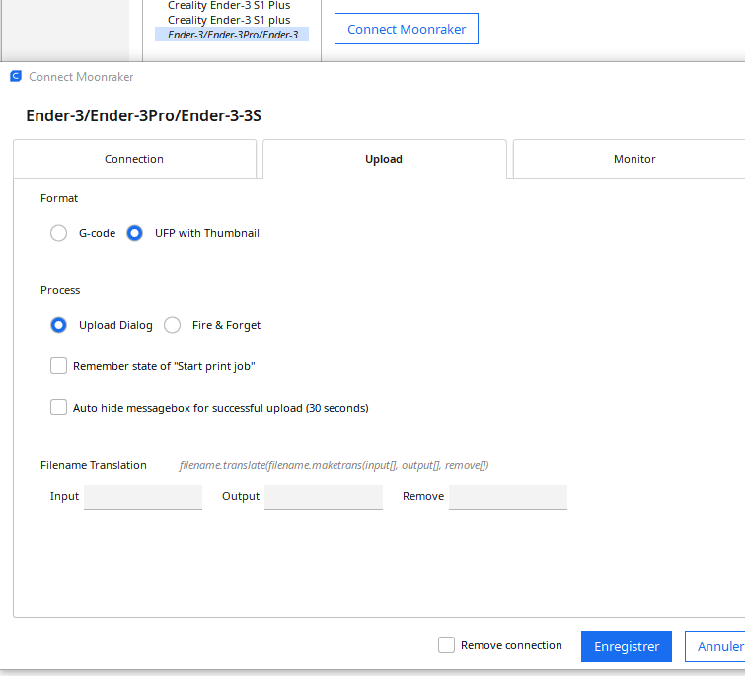Open the Upload tab
Screen dimensions: 745x676
(x=384, y=159)
